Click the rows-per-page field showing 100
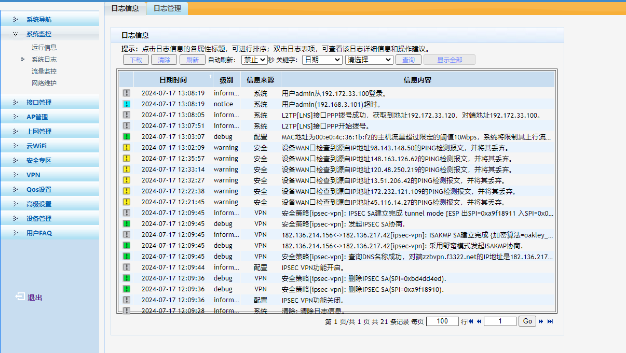 coord(442,321)
